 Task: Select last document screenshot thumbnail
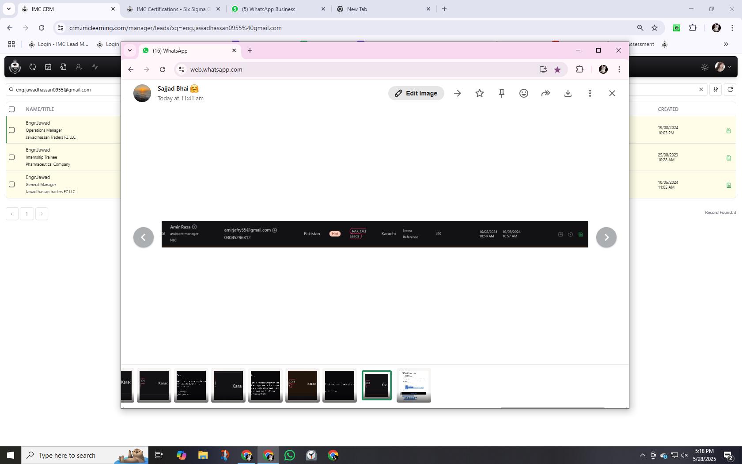pyautogui.click(x=414, y=385)
